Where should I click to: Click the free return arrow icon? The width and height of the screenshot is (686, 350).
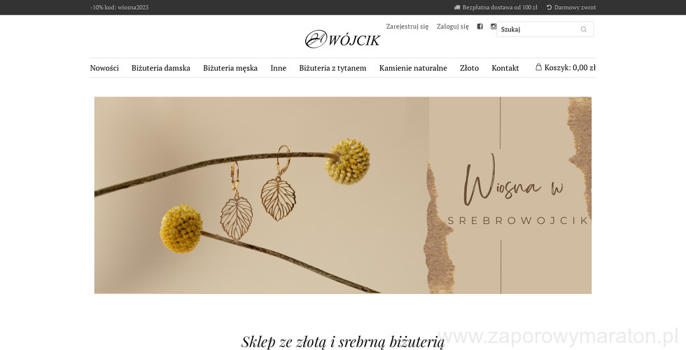pyautogui.click(x=549, y=8)
